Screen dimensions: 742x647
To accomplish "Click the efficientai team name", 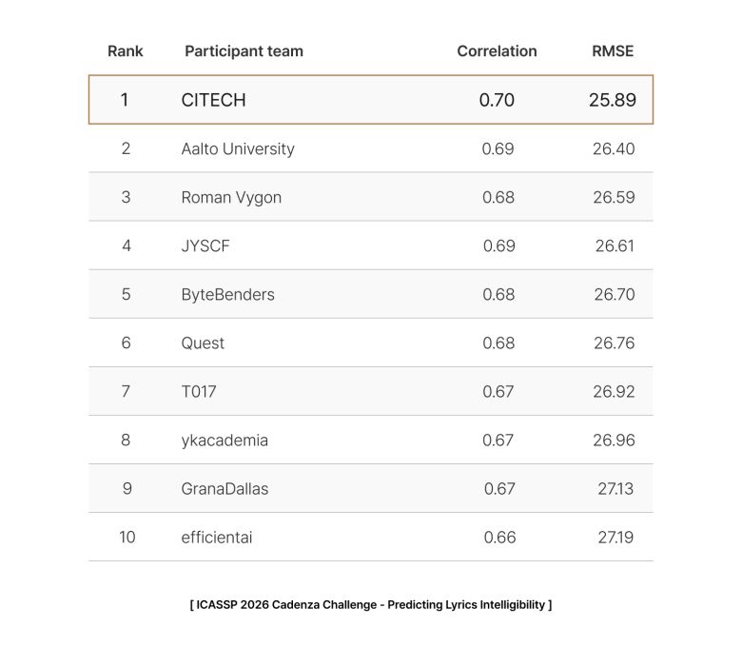I will [217, 537].
